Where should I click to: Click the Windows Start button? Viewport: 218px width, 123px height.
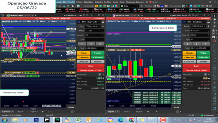[x=4, y=120]
